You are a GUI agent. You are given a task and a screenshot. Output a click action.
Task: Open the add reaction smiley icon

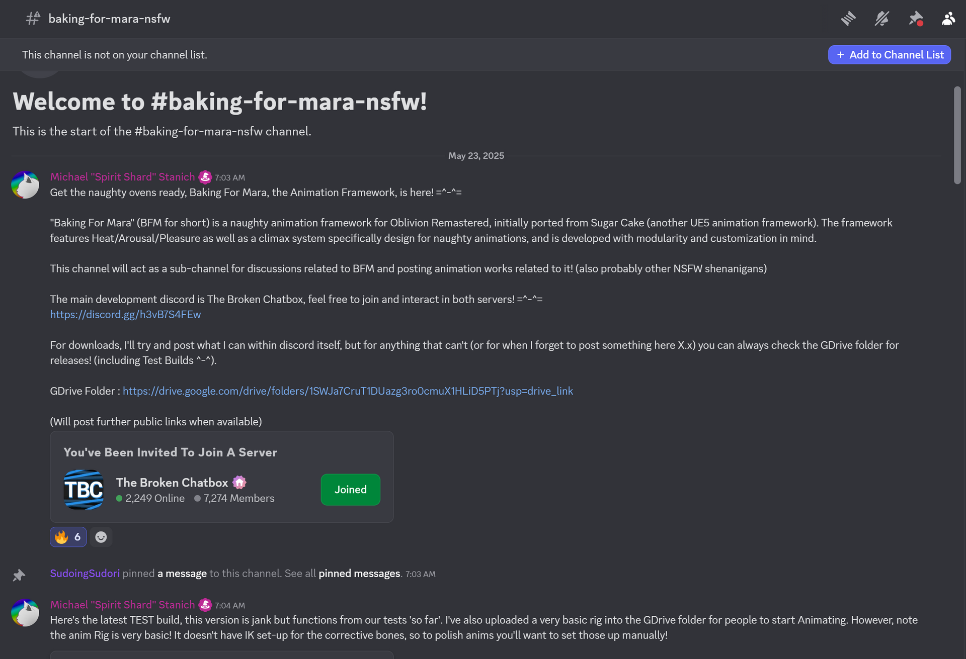101,537
